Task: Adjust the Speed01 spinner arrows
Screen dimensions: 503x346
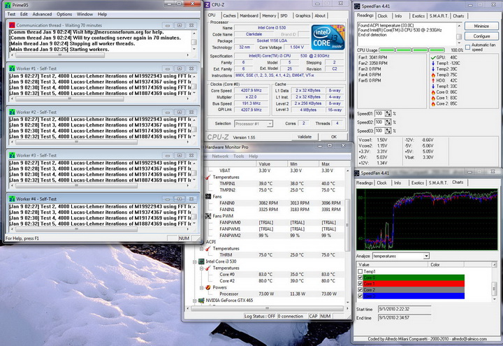Action: (388, 114)
